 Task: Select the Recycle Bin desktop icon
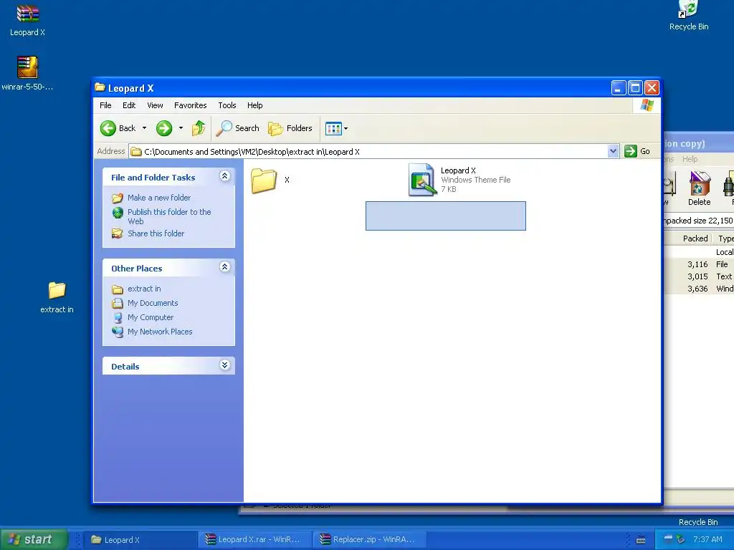689,16
